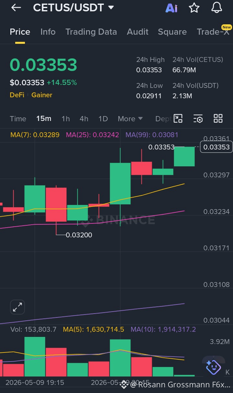Open the chart drawing tools icon
Image resolution: width=233 pixels, height=393 pixels.
[178, 118]
